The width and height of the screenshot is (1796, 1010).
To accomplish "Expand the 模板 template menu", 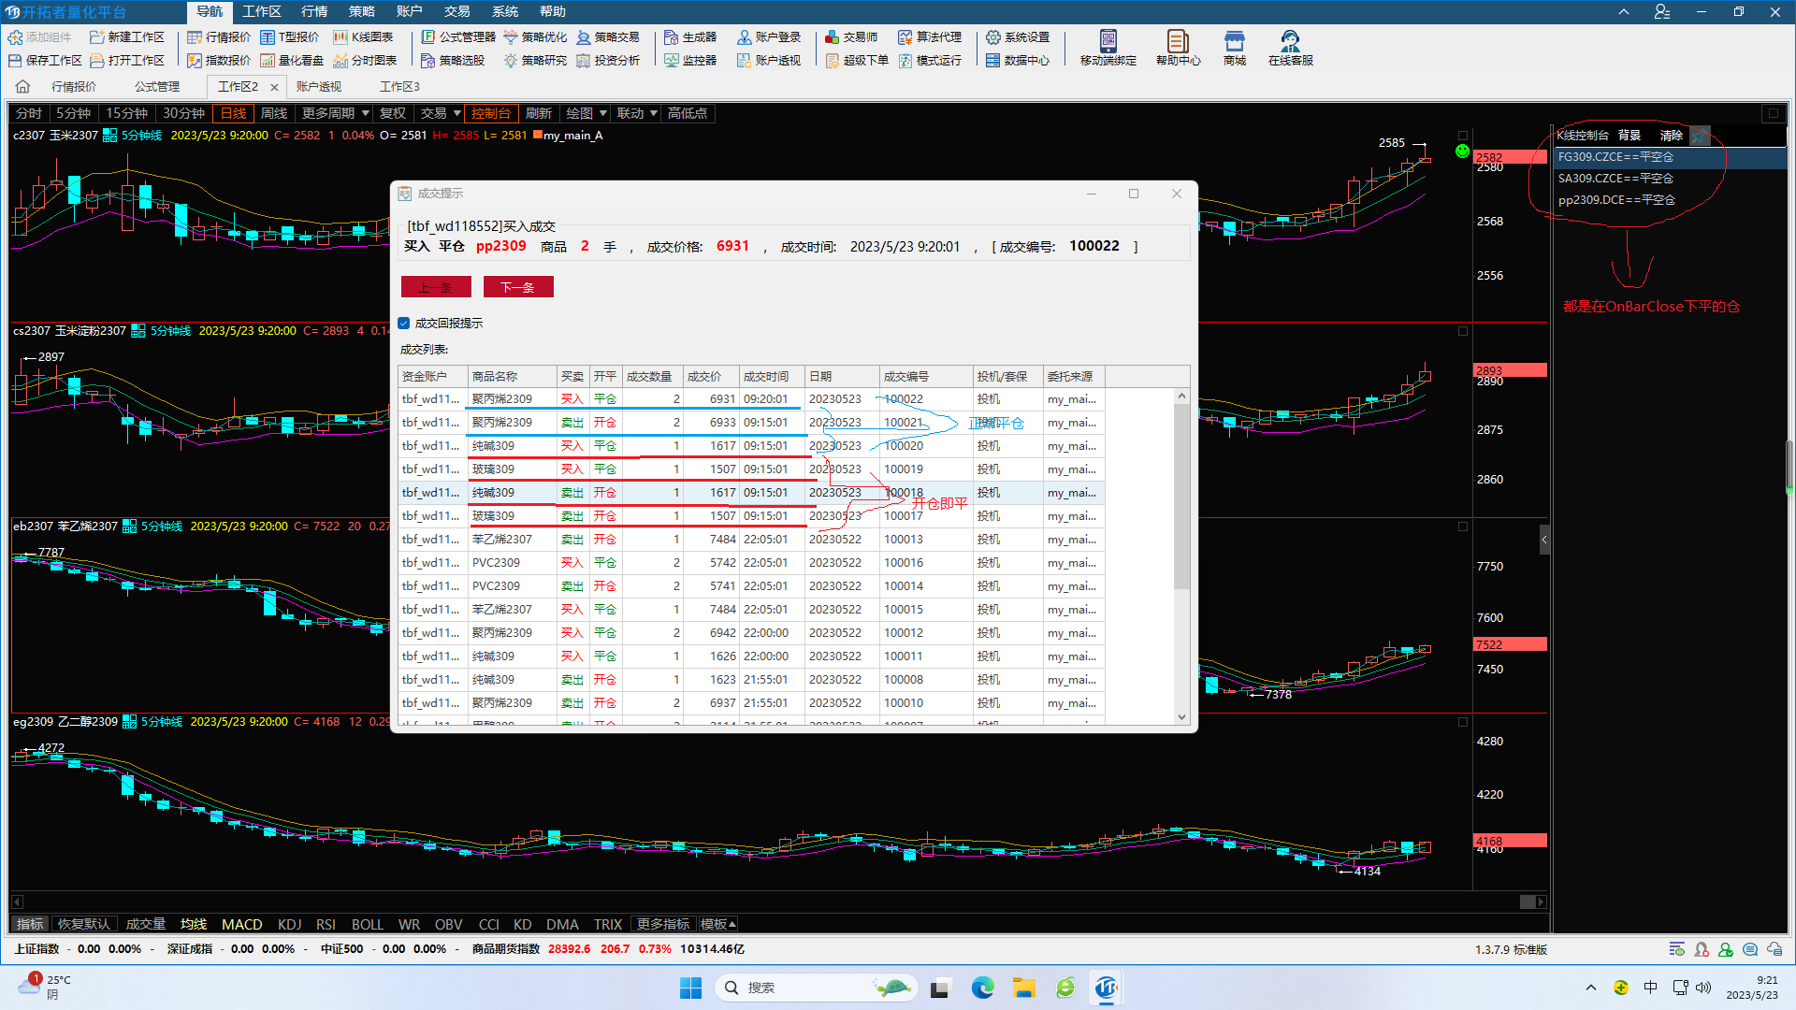I will (718, 924).
